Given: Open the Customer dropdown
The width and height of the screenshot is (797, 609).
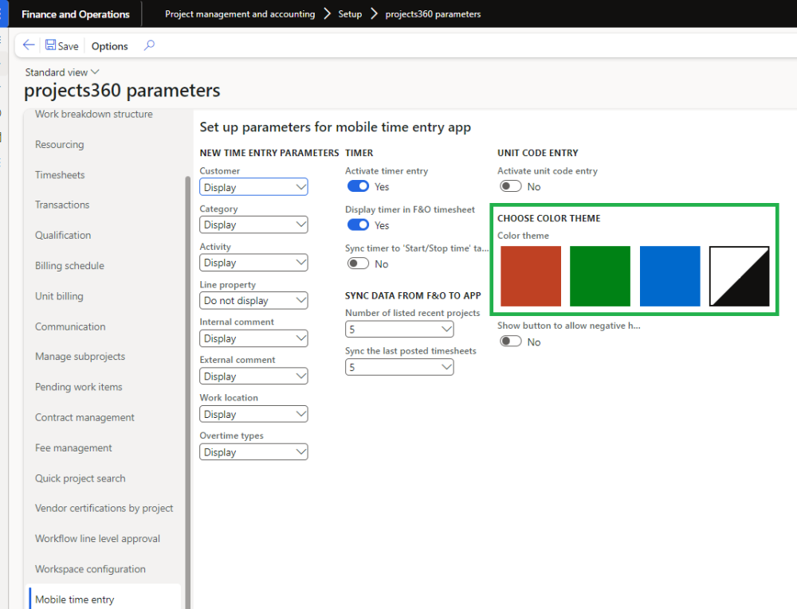Looking at the screenshot, I should pyautogui.click(x=253, y=187).
